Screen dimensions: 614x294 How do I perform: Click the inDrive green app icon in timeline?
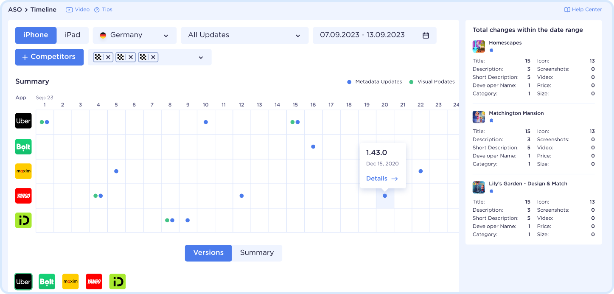click(x=23, y=221)
